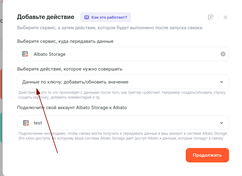Viewport: 242px width, 176px height.
Task: Click the subtitle text below the dialog heading
Action: [110, 28]
